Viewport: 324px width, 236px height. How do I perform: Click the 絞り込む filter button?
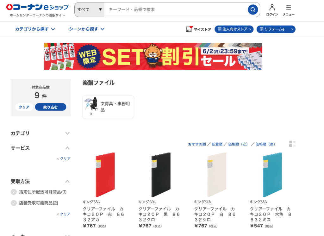coord(51,107)
